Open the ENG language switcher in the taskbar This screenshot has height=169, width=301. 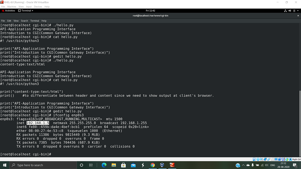272,165
